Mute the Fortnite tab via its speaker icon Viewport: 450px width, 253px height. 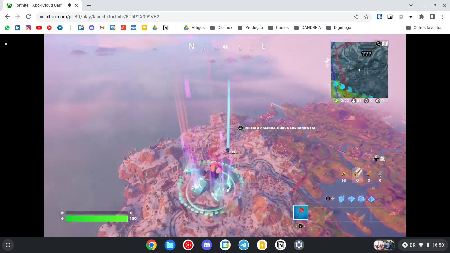69,5
